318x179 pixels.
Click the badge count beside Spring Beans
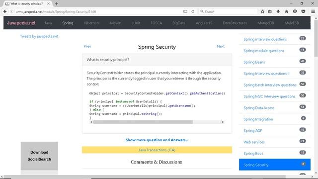tap(303, 61)
